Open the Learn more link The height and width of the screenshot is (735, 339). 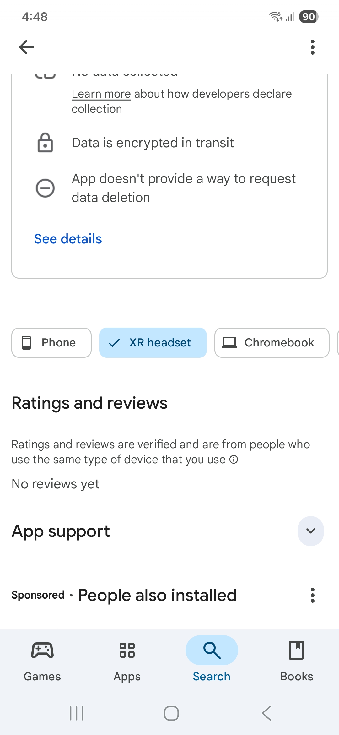tap(101, 93)
